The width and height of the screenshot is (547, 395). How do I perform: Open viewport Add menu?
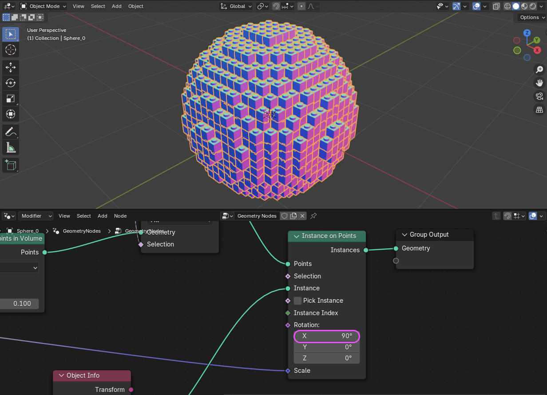click(x=117, y=6)
